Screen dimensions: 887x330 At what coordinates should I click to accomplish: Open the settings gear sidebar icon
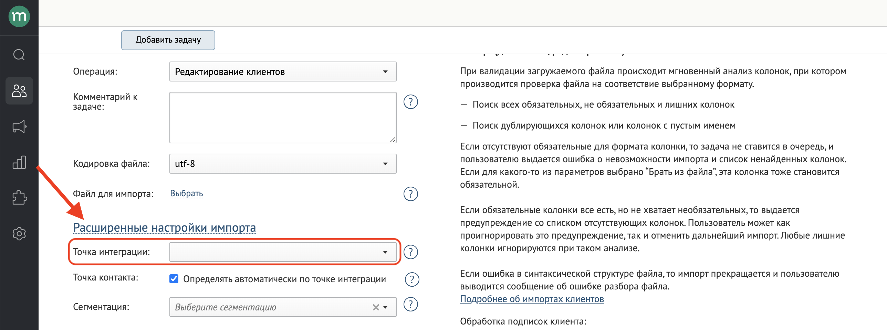tap(19, 234)
